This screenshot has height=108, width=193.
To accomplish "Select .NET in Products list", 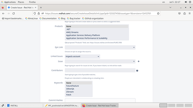I will pyautogui.click(x=97, y=29).
